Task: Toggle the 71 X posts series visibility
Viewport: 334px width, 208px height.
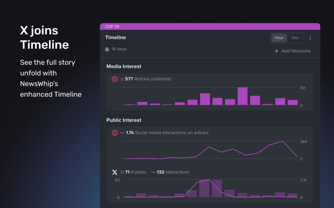Action: pyautogui.click(x=122, y=172)
